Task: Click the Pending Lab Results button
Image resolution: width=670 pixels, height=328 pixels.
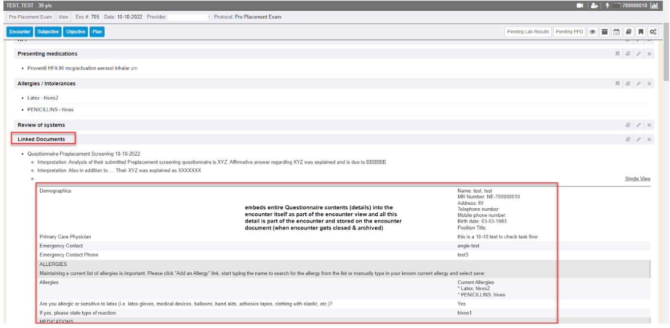Action: 528,32
